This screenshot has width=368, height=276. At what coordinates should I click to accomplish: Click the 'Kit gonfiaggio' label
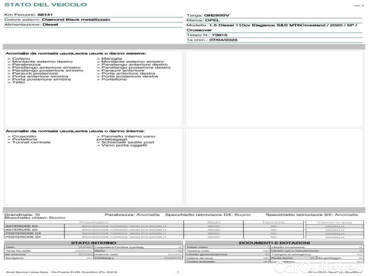point(330,258)
